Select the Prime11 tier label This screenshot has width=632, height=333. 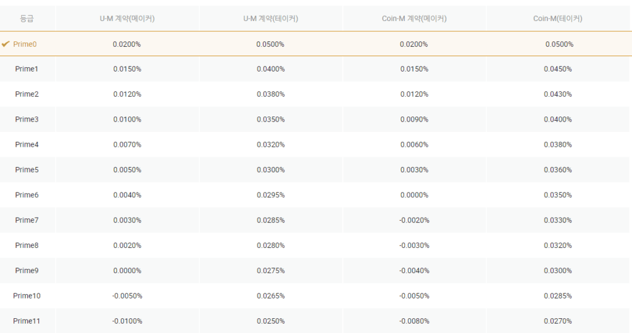pos(27,321)
